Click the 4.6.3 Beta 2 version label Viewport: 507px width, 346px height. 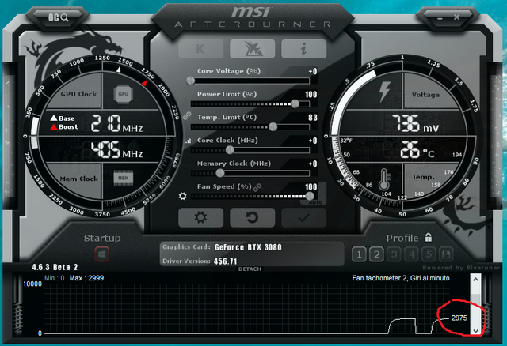click(55, 267)
